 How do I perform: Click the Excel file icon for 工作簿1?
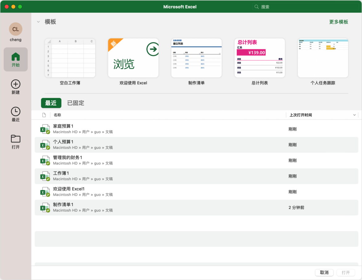coord(45,176)
